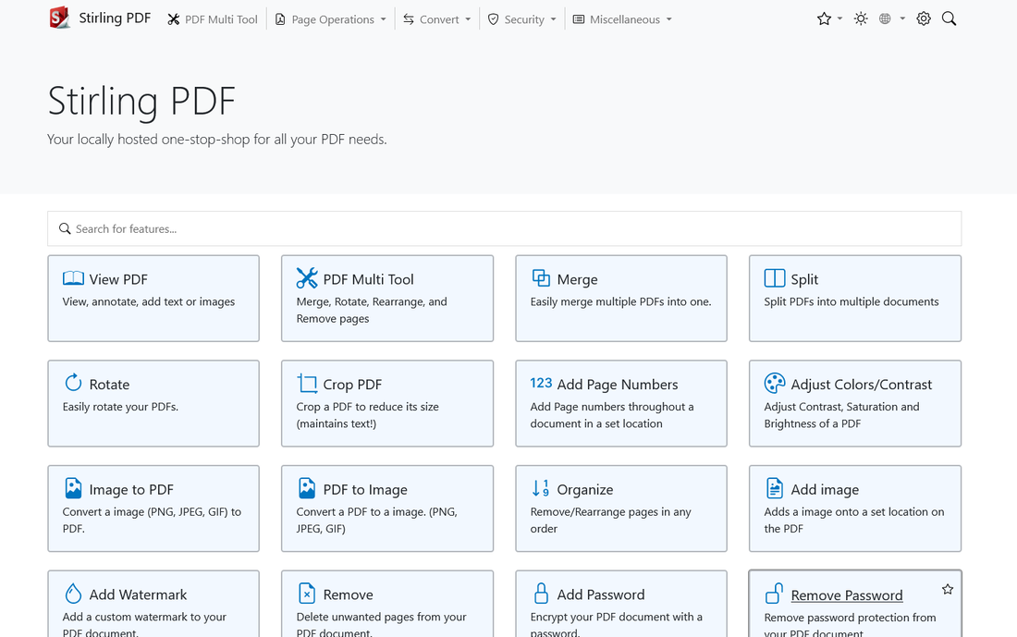Click the Adjust Colors palette icon
This screenshot has width=1017, height=637.
(775, 384)
